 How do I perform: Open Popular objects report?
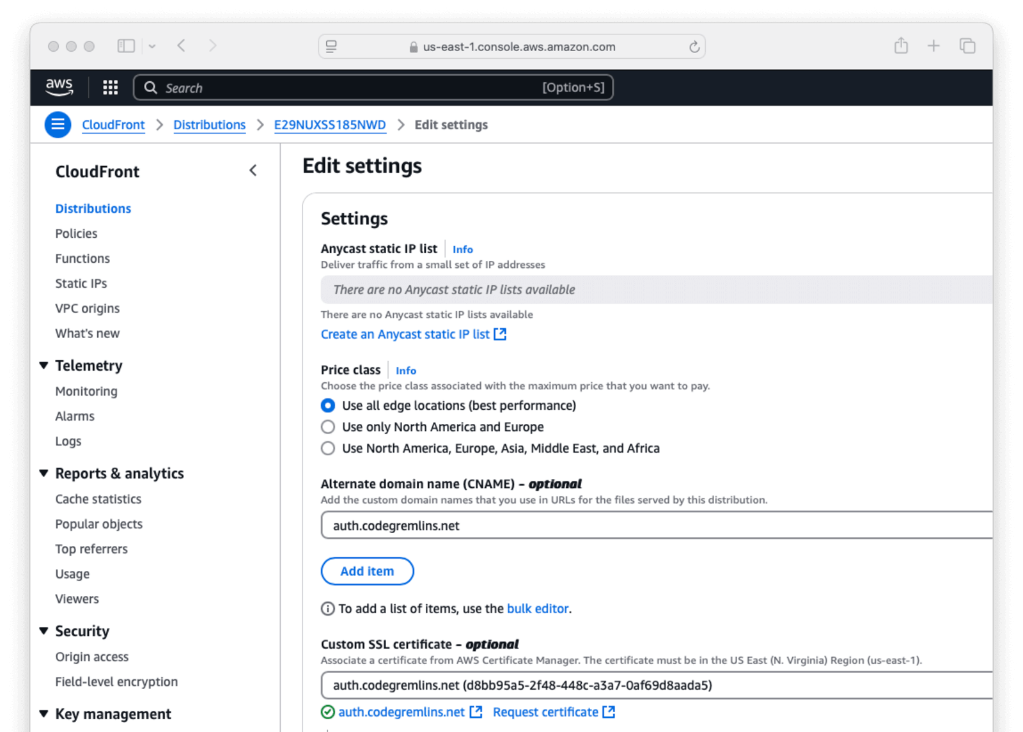(99, 524)
